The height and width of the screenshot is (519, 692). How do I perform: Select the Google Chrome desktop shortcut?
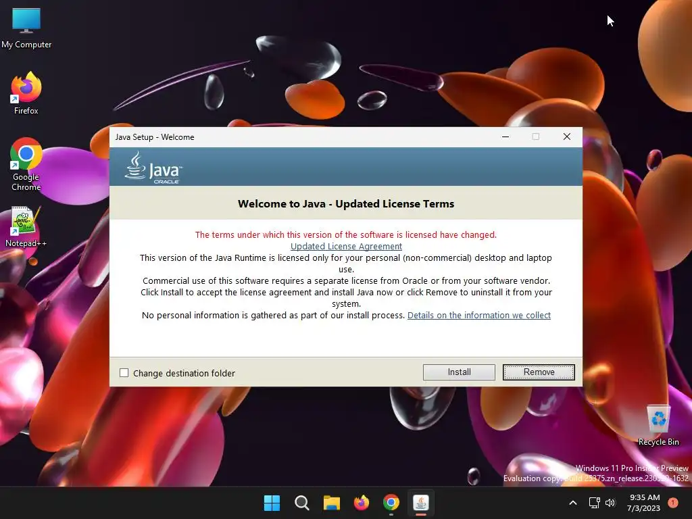coord(26,164)
